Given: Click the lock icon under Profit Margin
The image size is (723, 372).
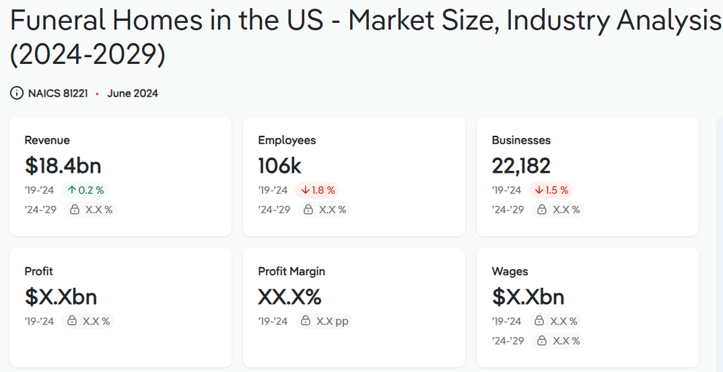Looking at the screenshot, I should click(x=306, y=321).
